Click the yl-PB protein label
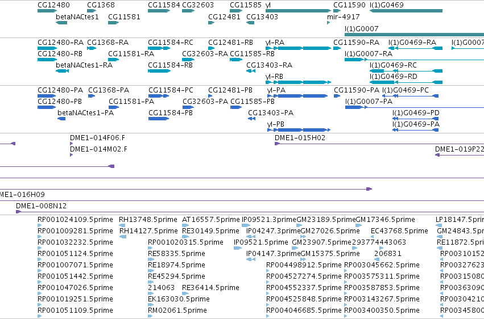Image resolution: width=484 pixels, height=319 pixels. [x=276, y=124]
